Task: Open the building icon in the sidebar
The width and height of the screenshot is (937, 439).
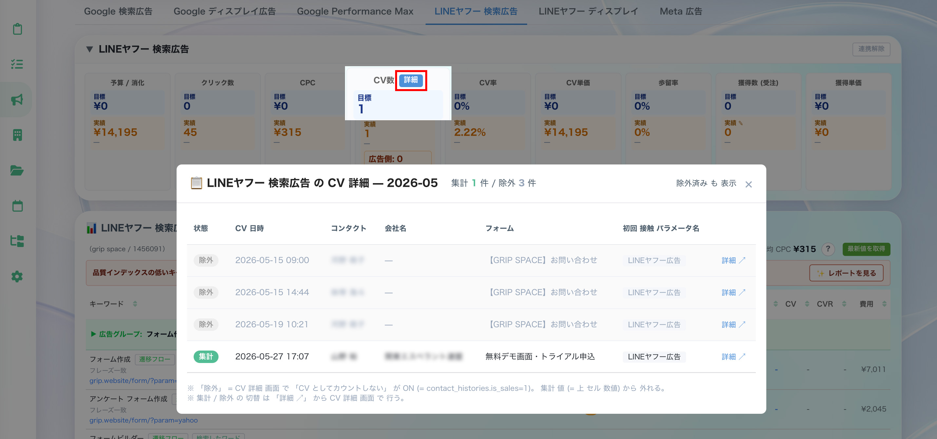Action: (17, 135)
